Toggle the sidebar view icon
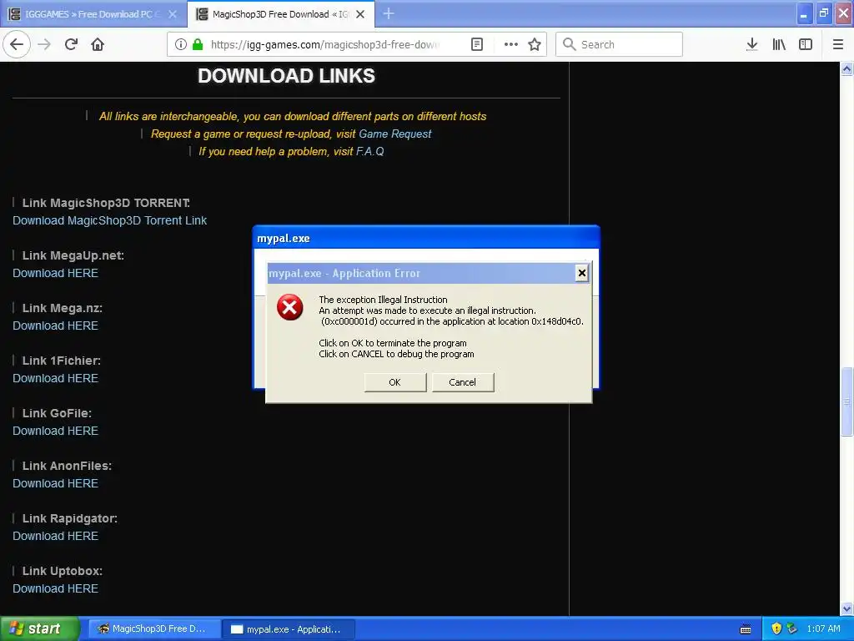Viewport: 854px width, 641px height. pos(806,44)
